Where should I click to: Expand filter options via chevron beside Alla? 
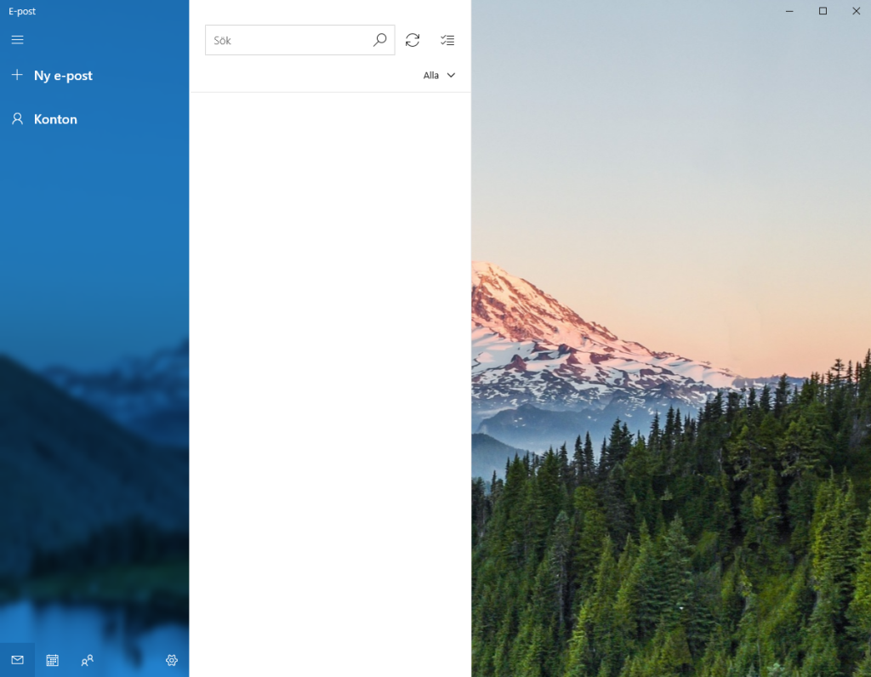(x=451, y=75)
